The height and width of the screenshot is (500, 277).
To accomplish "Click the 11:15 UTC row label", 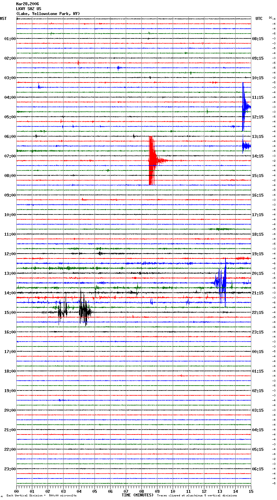I will pos(258,97).
